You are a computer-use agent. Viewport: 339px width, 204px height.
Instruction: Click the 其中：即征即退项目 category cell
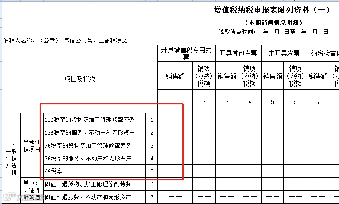click(x=32, y=190)
